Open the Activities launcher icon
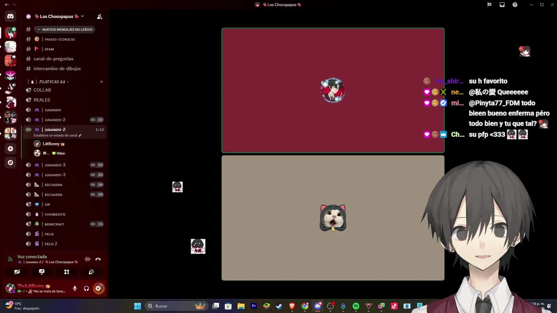Viewport: 557px width, 313px height. (67, 272)
